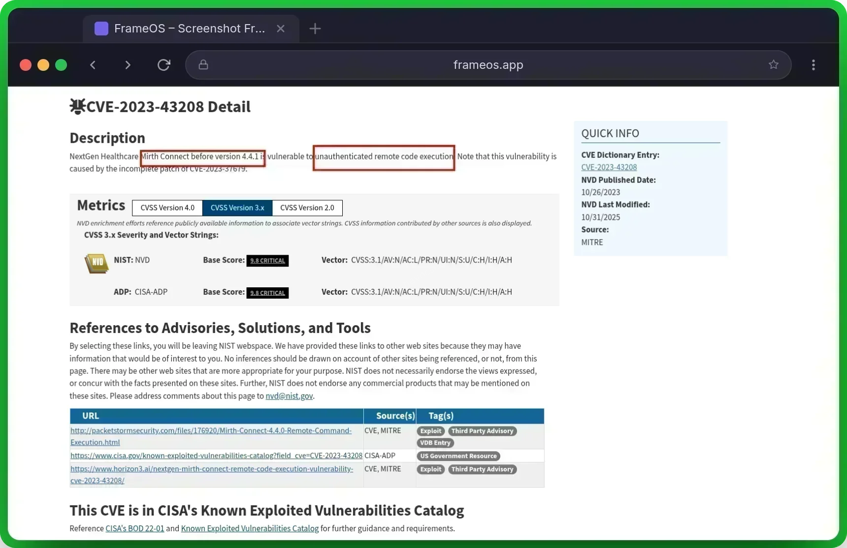Click the Description heading
The width and height of the screenshot is (847, 548).
pos(107,138)
